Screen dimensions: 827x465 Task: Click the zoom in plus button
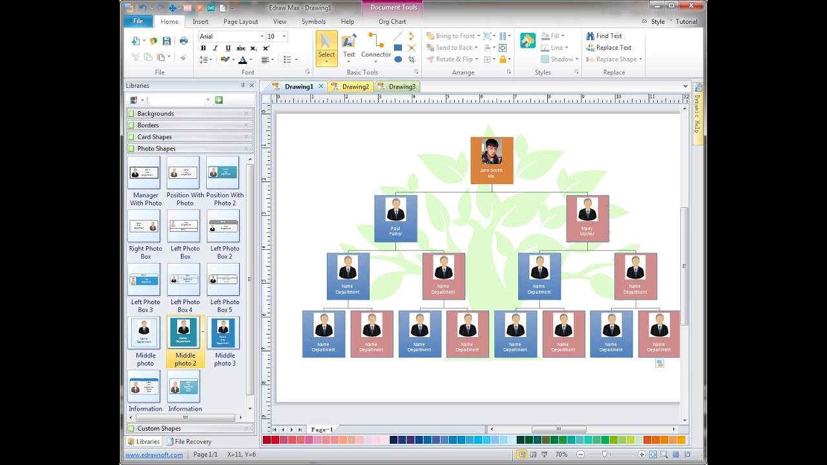coord(641,455)
